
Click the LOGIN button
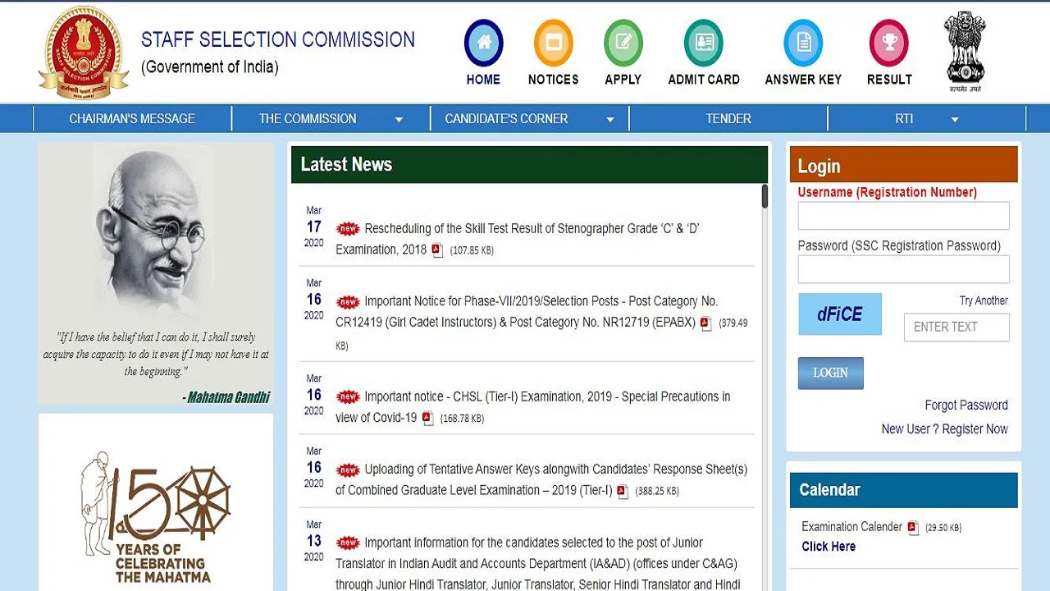(x=830, y=373)
